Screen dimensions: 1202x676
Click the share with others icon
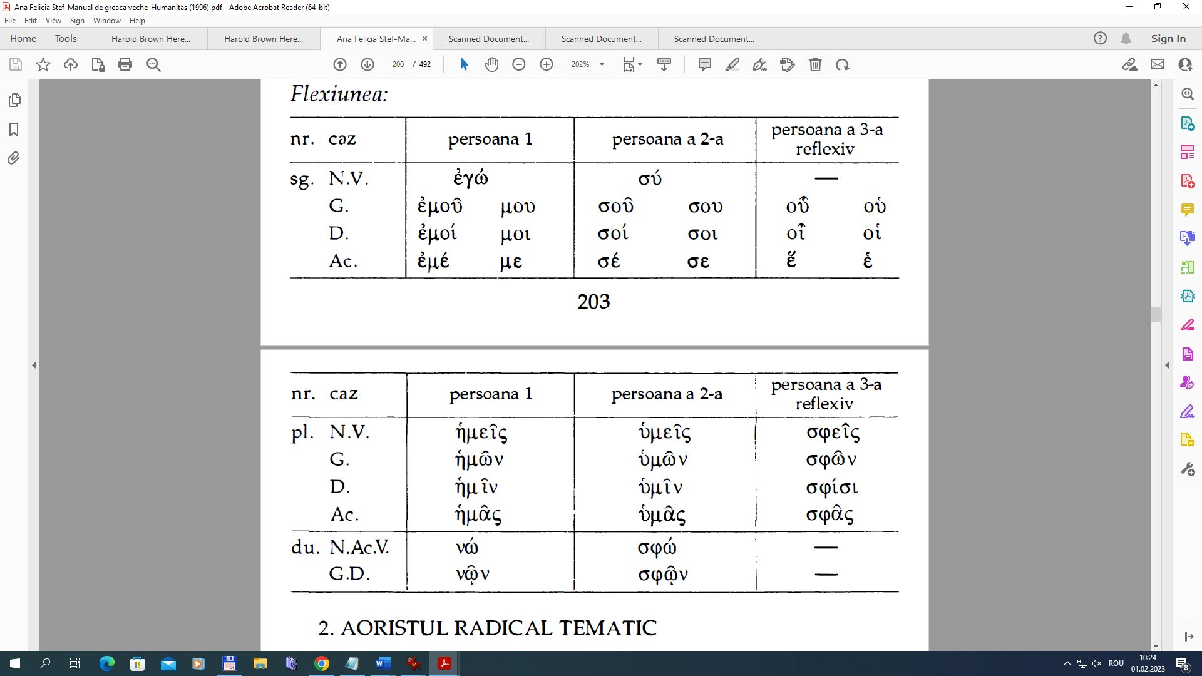click(x=1185, y=64)
